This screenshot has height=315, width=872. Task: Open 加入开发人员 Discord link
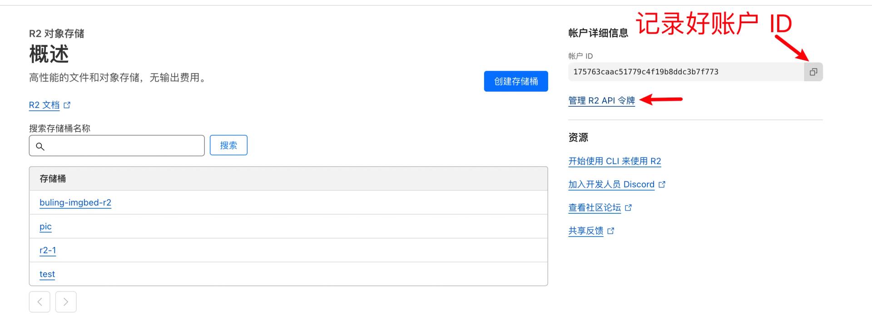[x=611, y=184]
